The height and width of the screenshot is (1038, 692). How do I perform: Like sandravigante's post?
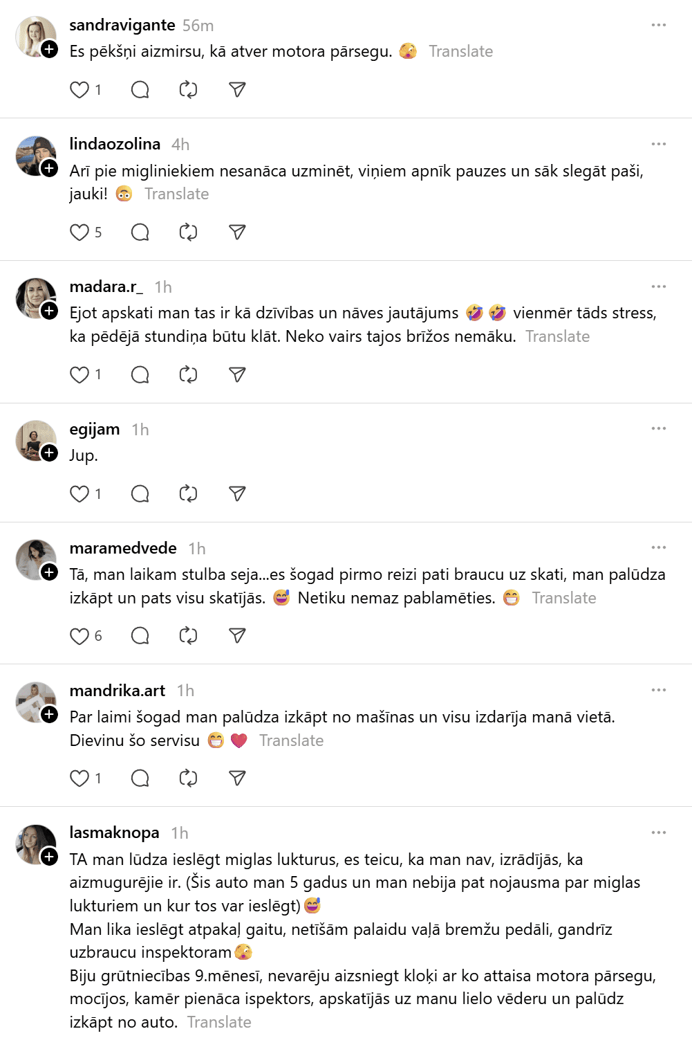click(x=80, y=90)
